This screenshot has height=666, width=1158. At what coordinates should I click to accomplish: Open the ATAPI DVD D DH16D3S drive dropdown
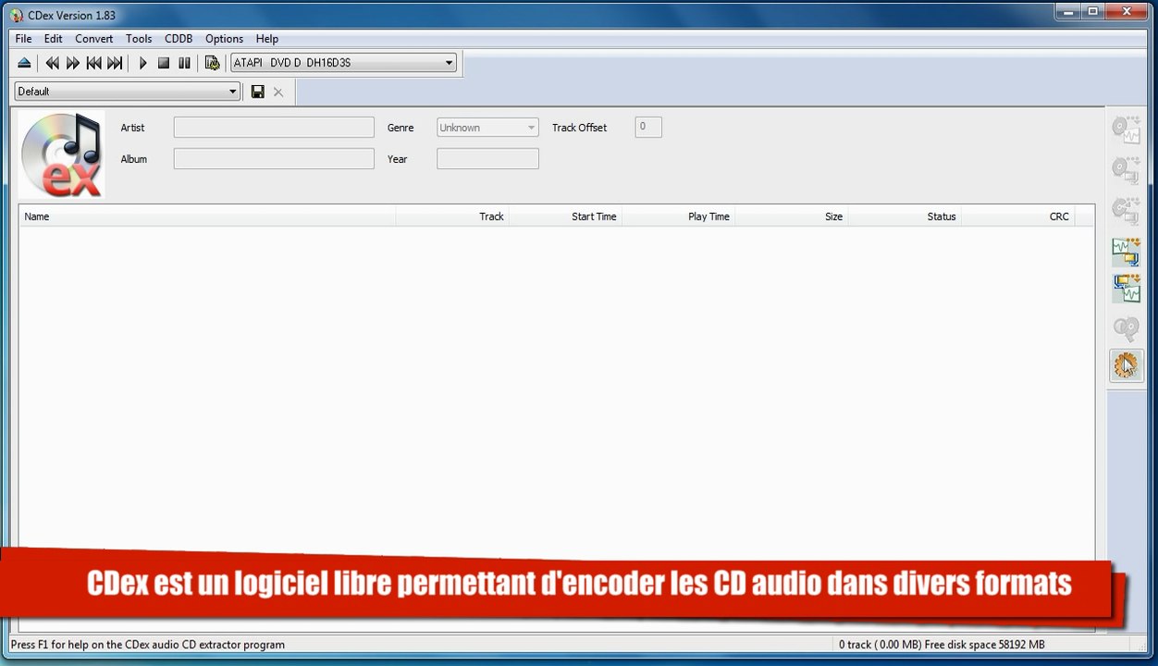click(343, 63)
